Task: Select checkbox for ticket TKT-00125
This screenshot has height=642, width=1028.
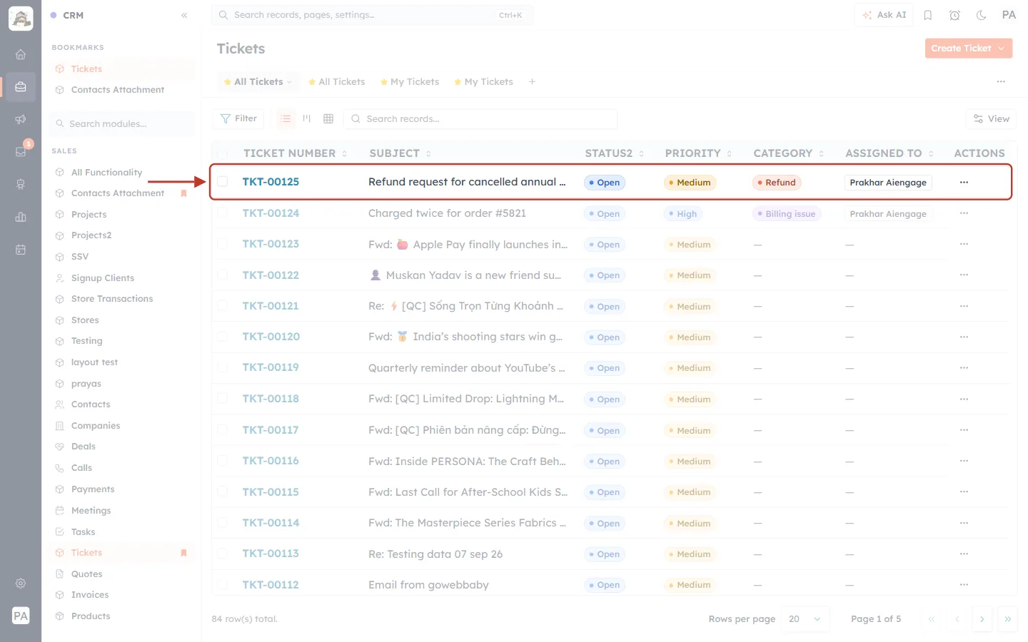Action: [x=223, y=182]
